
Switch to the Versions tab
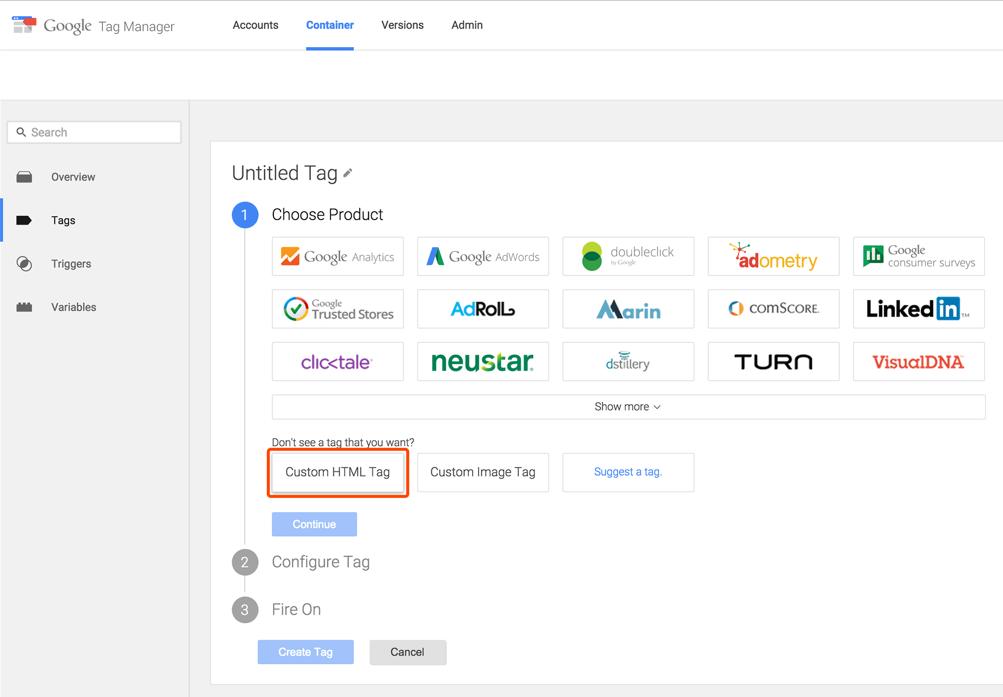pos(402,25)
